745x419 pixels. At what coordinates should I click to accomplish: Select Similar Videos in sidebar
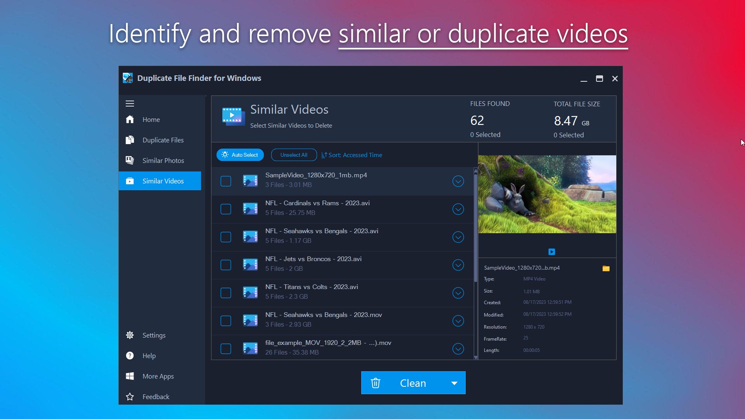(160, 181)
